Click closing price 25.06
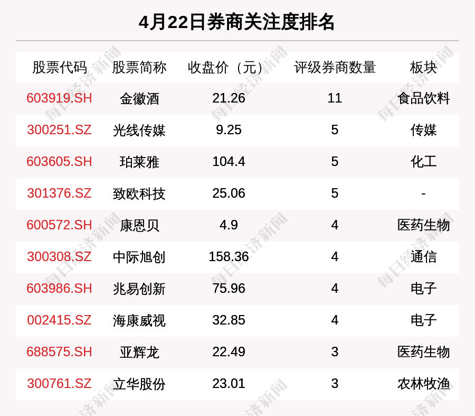The image size is (475, 416). point(229,193)
